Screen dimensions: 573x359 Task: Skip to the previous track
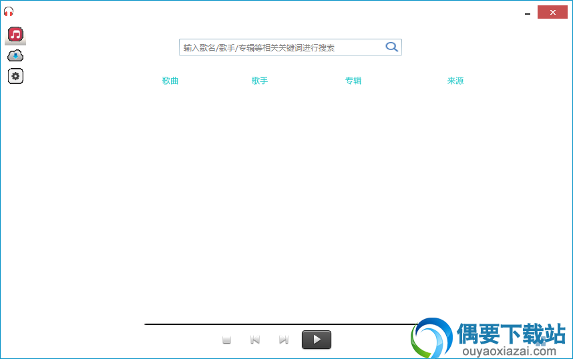click(255, 340)
